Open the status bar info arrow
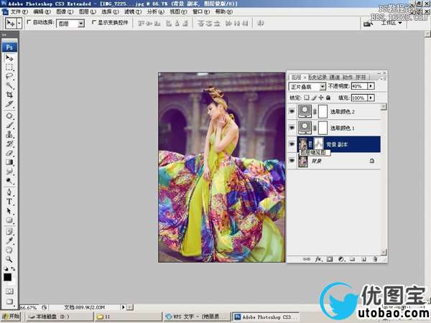The image size is (431, 323). click(123, 307)
